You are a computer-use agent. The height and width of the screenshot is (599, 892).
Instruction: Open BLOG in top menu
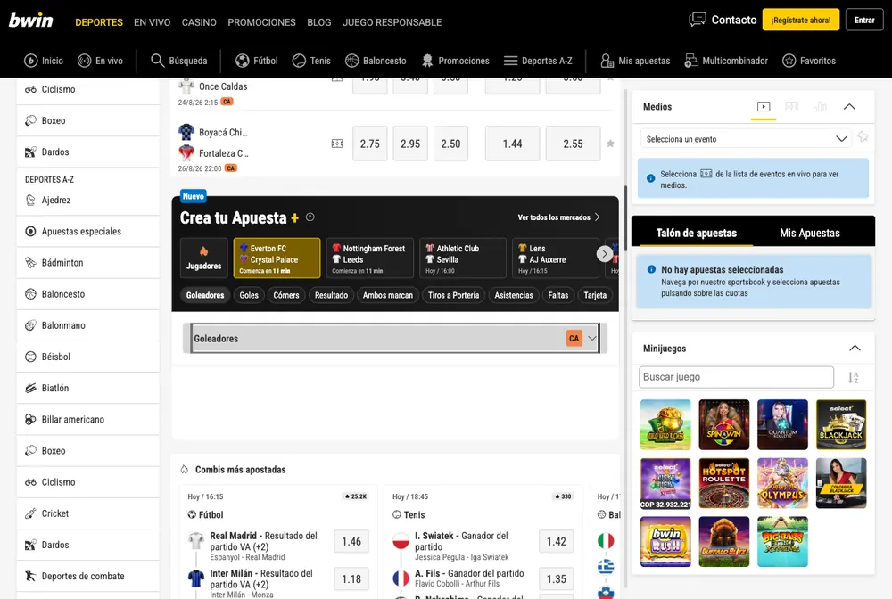click(x=319, y=22)
